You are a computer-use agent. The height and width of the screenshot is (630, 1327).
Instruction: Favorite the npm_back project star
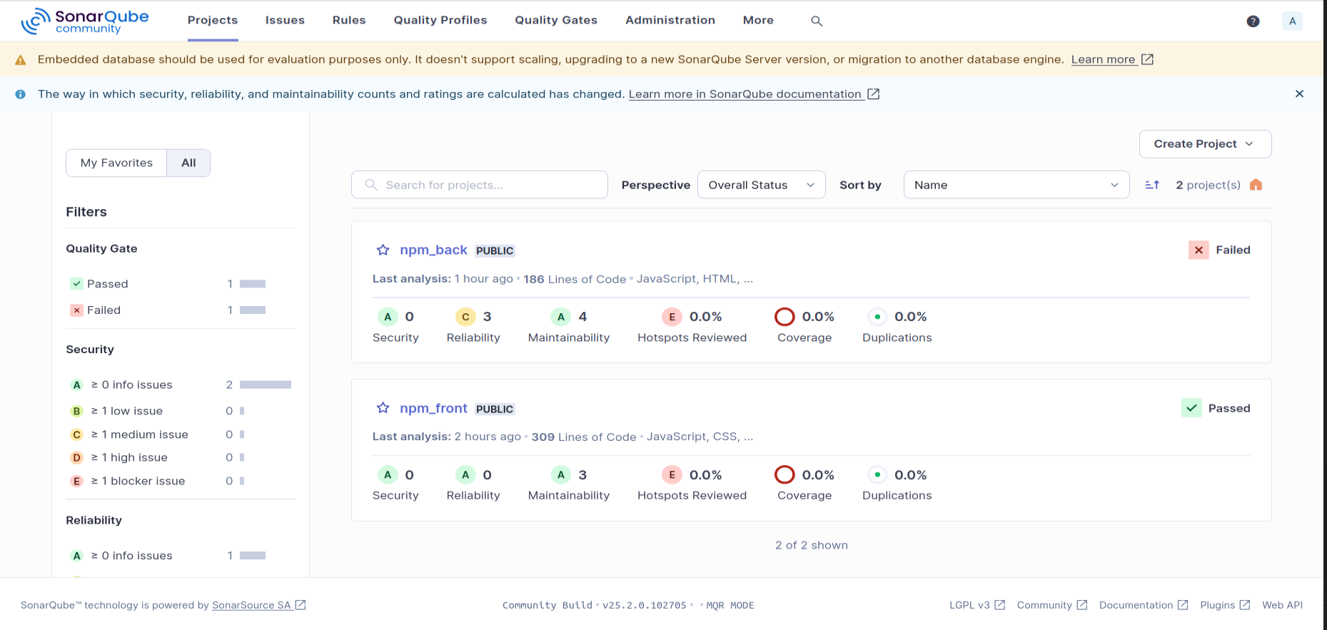pyautogui.click(x=383, y=250)
